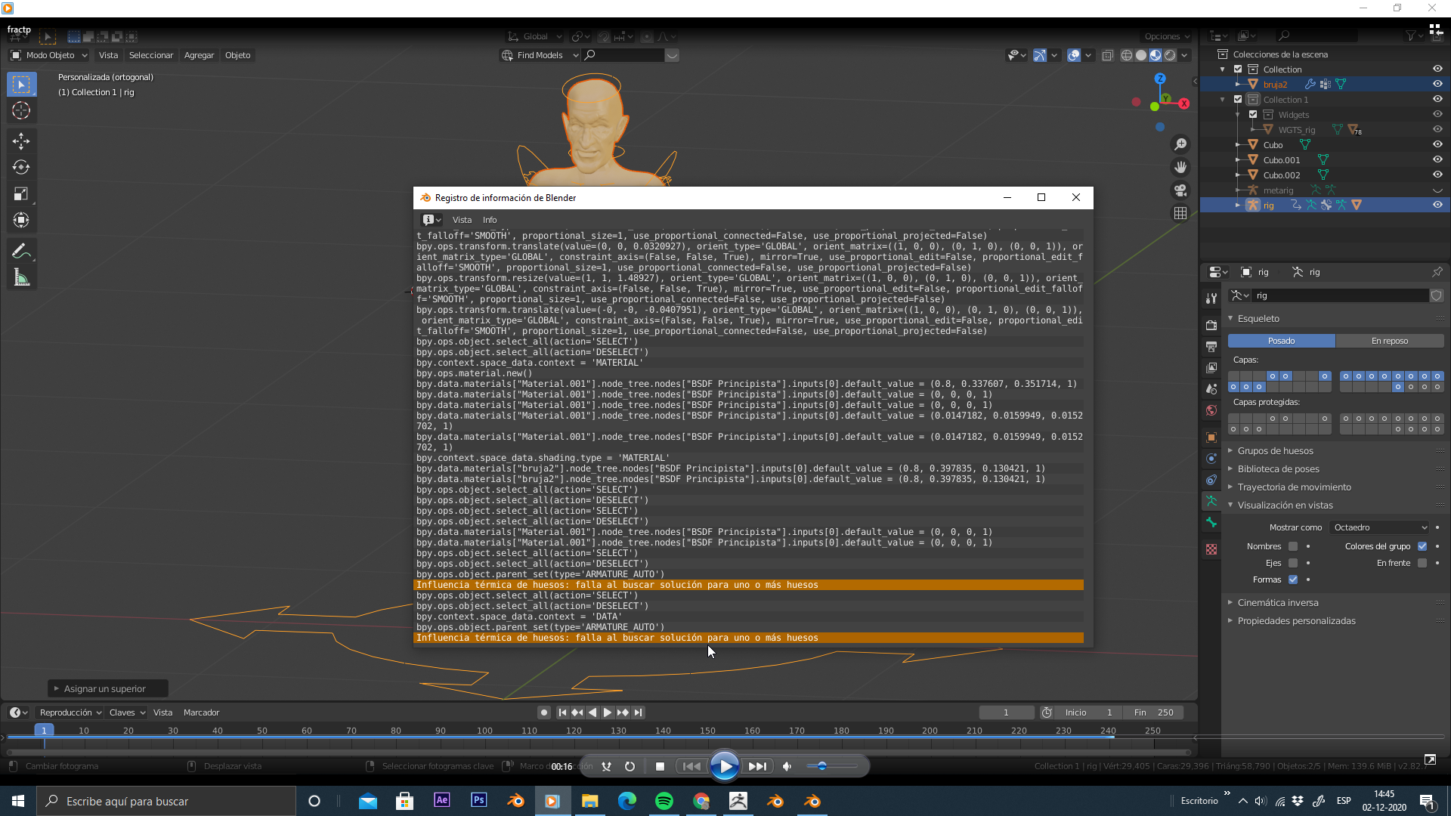This screenshot has width=1451, height=816.
Task: Open Spotify from the Windows taskbar
Action: [x=664, y=801]
